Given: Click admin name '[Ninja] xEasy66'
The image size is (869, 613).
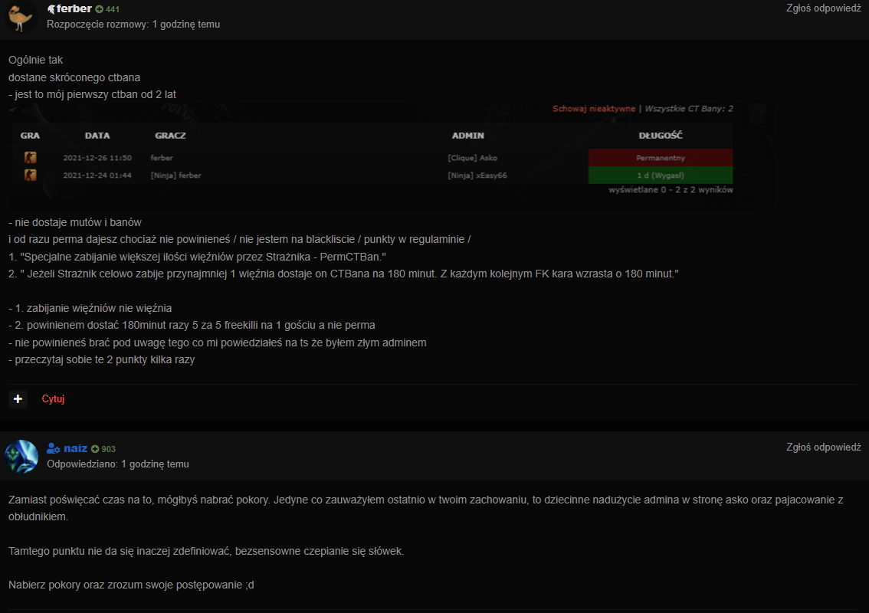Looking at the screenshot, I should 477,175.
